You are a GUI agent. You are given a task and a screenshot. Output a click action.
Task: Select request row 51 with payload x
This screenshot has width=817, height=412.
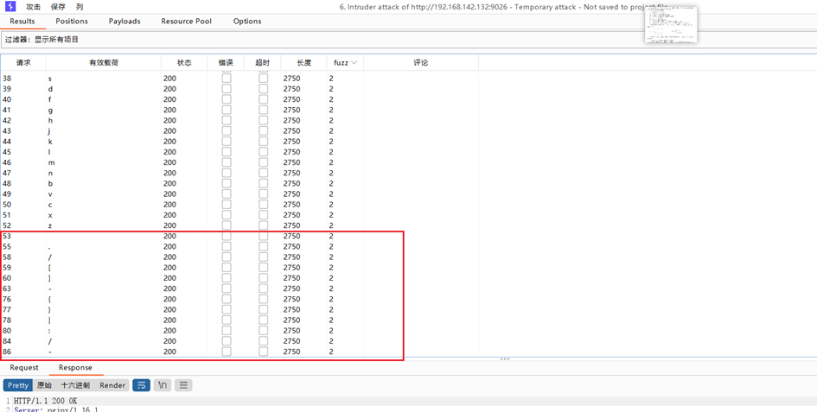coord(239,215)
